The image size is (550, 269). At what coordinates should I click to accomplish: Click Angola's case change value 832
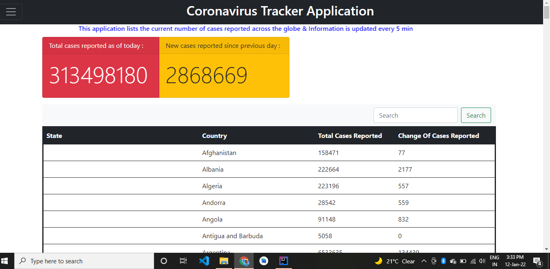(x=403, y=220)
